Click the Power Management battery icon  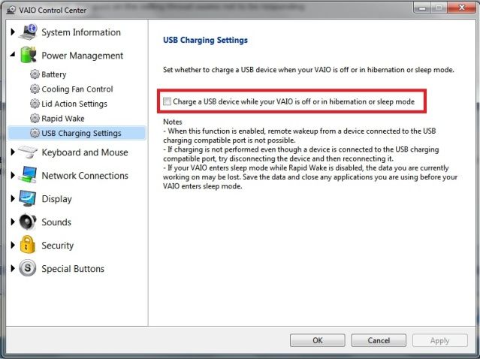(x=28, y=56)
